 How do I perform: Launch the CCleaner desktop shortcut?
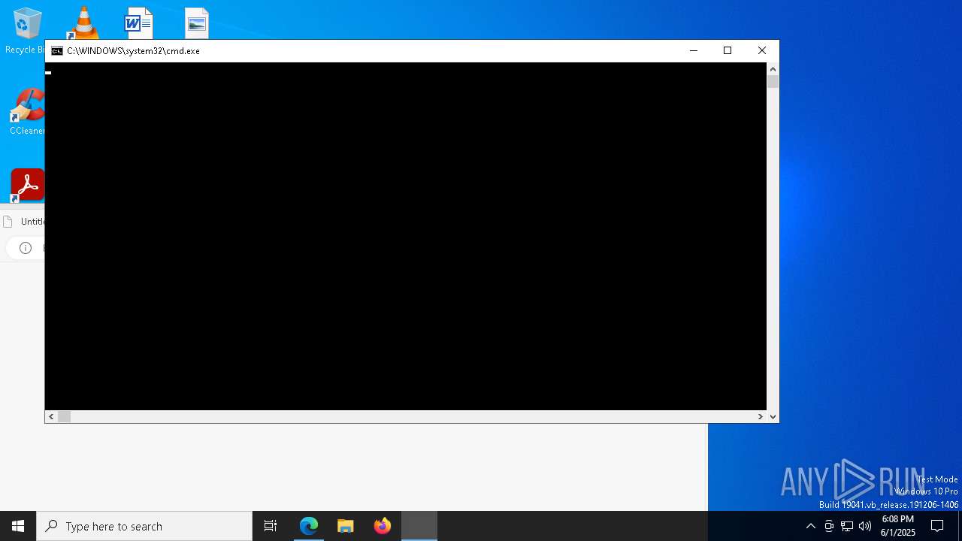coord(27,113)
